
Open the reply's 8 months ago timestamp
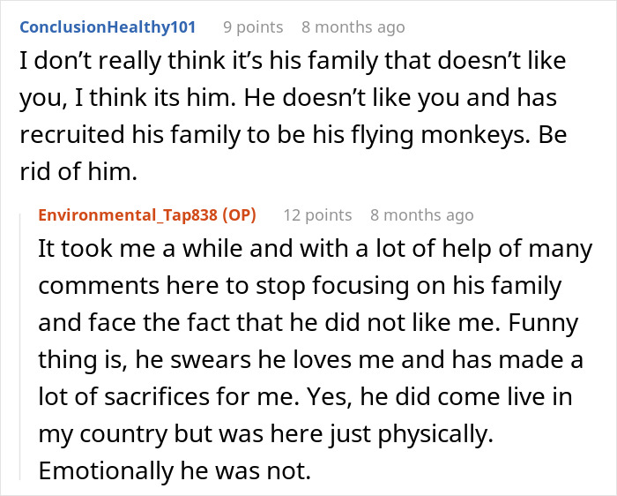click(422, 215)
